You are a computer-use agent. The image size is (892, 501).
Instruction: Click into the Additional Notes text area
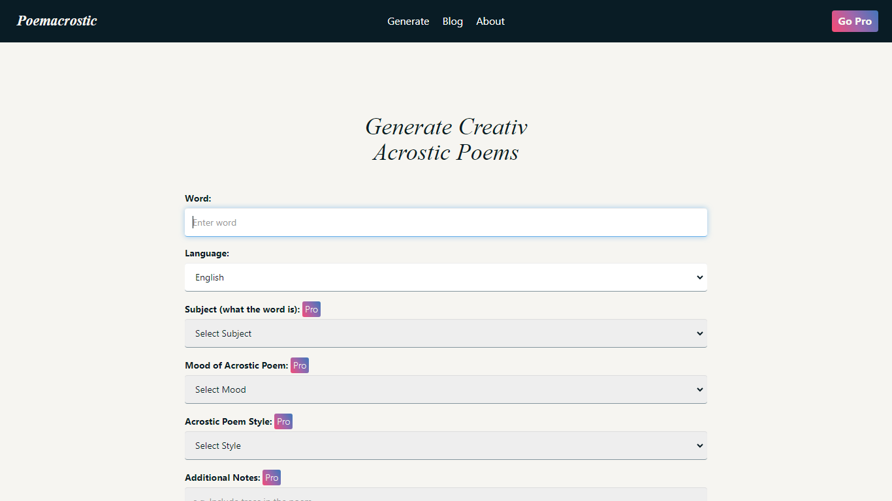coord(445,495)
